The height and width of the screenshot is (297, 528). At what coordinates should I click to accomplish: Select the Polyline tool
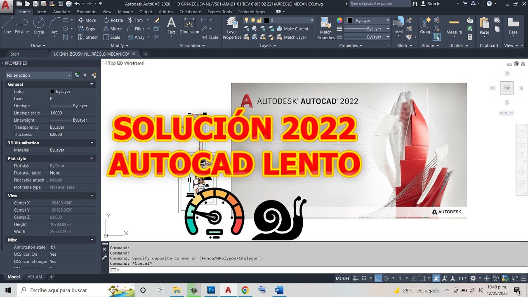[x=22, y=26]
